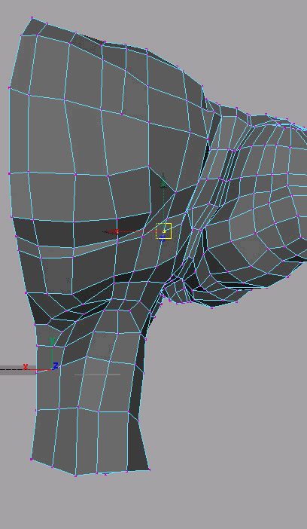
Task: Click the red X-axis move arrow
Action: (x=111, y=232)
